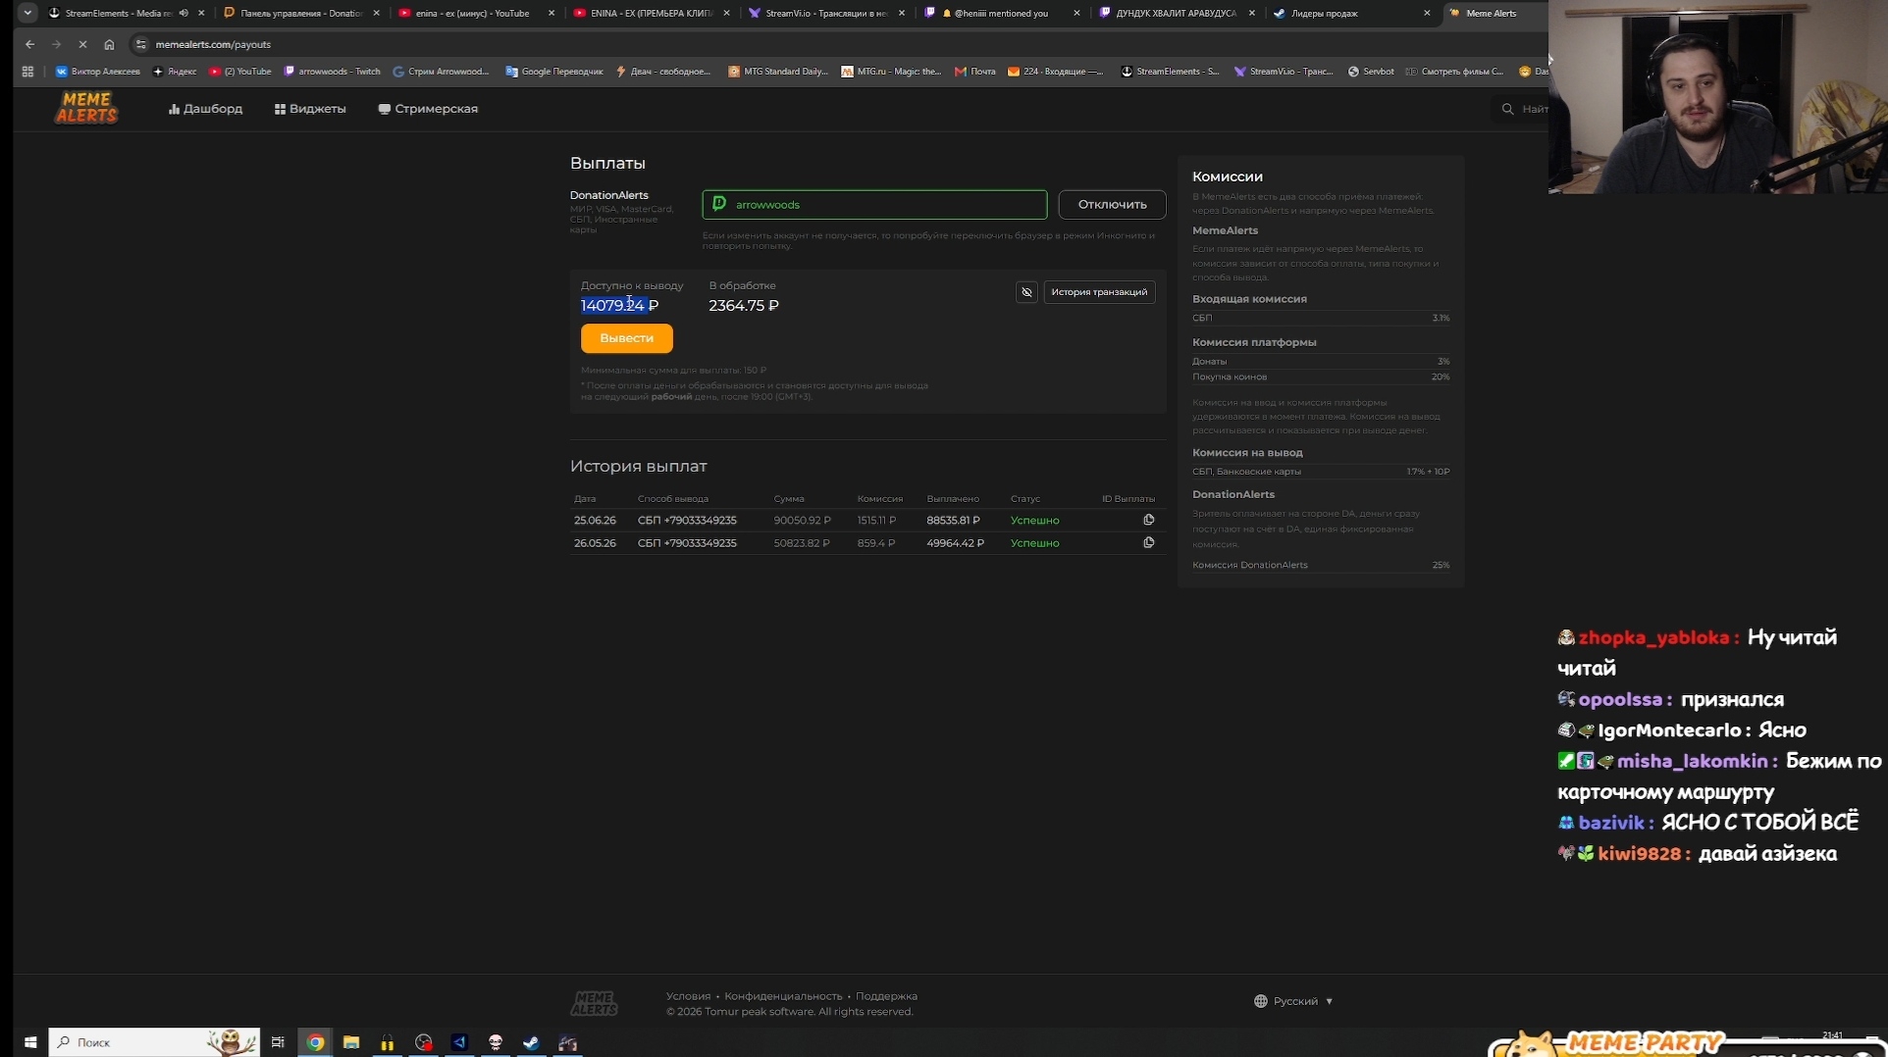The image size is (1888, 1057).
Task: Switch to the StreamVi.io tab
Action: 825,13
